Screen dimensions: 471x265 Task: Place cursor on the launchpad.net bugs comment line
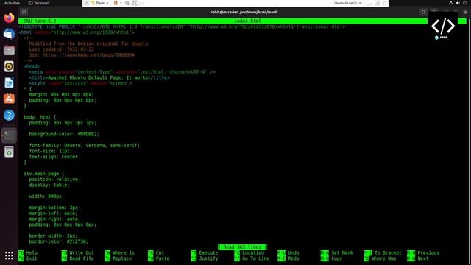(82, 55)
